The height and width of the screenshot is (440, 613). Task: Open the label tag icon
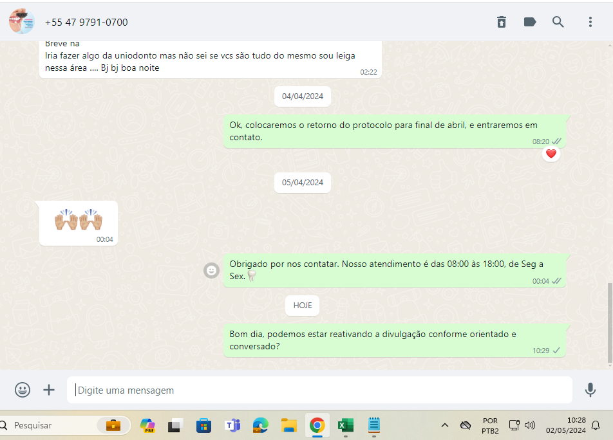(x=530, y=22)
